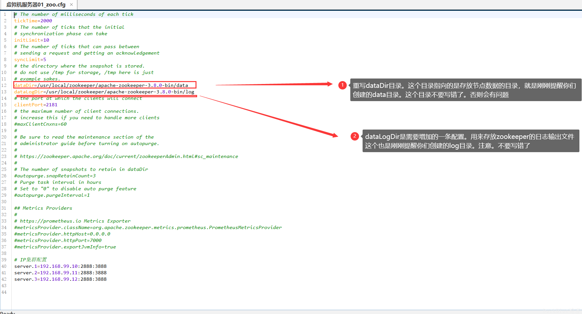The image size is (582, 314).
Task: Select the 虚拟机服务器01_zoo.cfg tab
Action: 36,5
